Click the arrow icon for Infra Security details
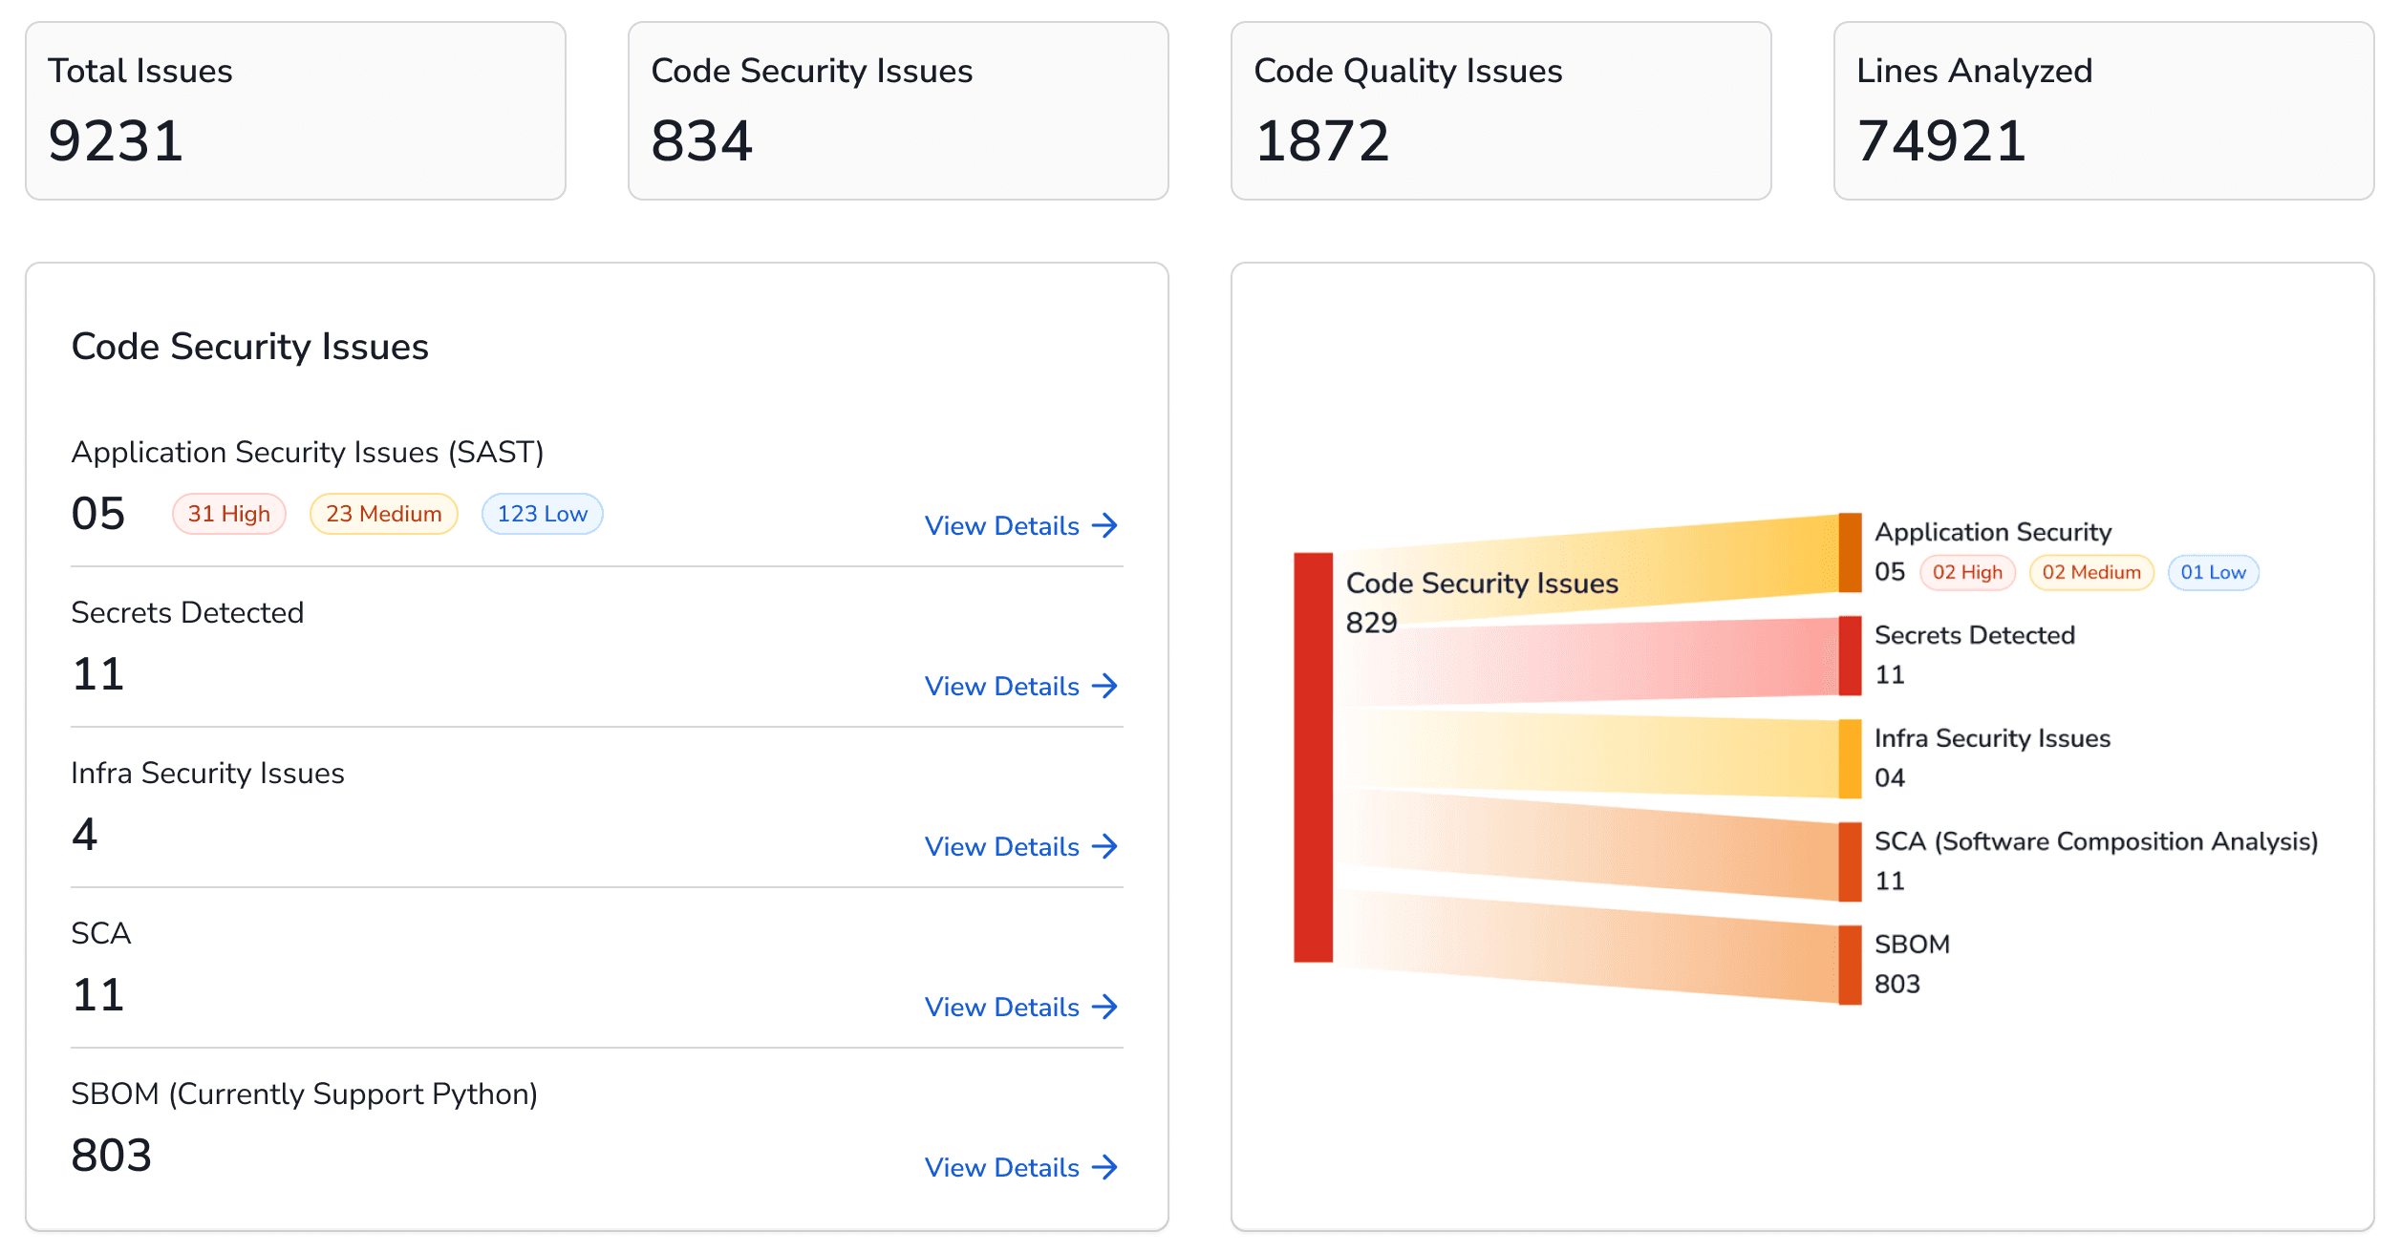The image size is (2400, 1253). tap(1106, 846)
